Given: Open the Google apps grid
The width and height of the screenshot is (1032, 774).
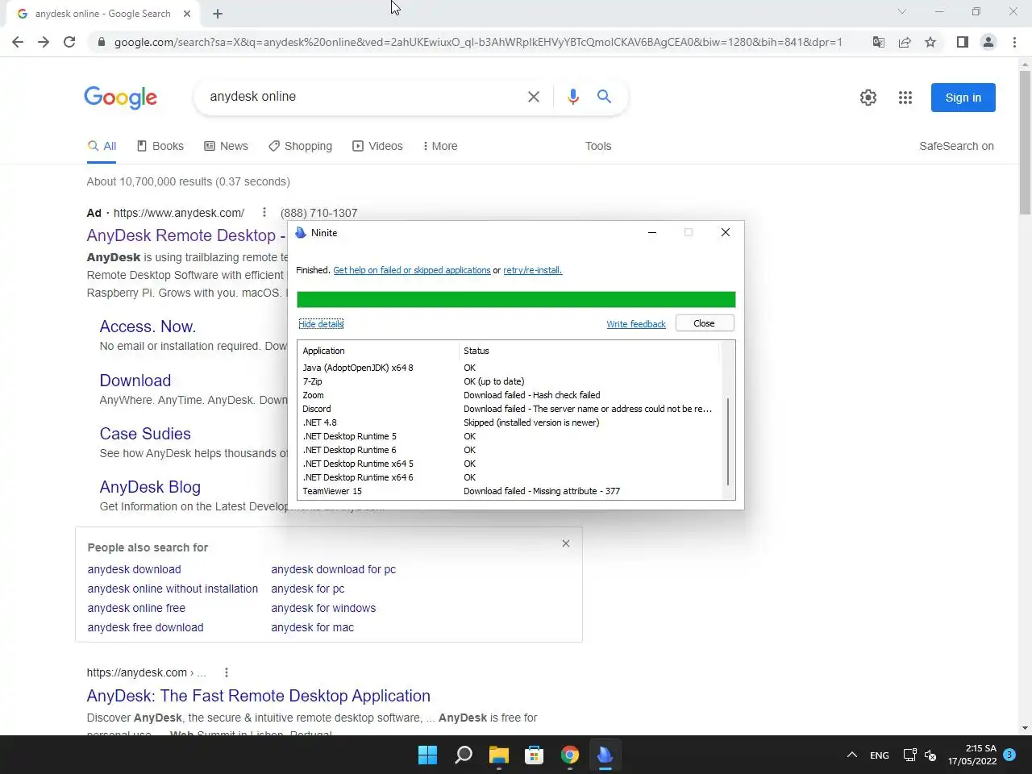Looking at the screenshot, I should pos(905,98).
